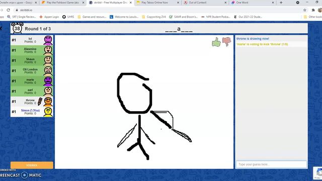Click the thumbs down dislike icon
This screenshot has width=322, height=181.
pos(226,42)
